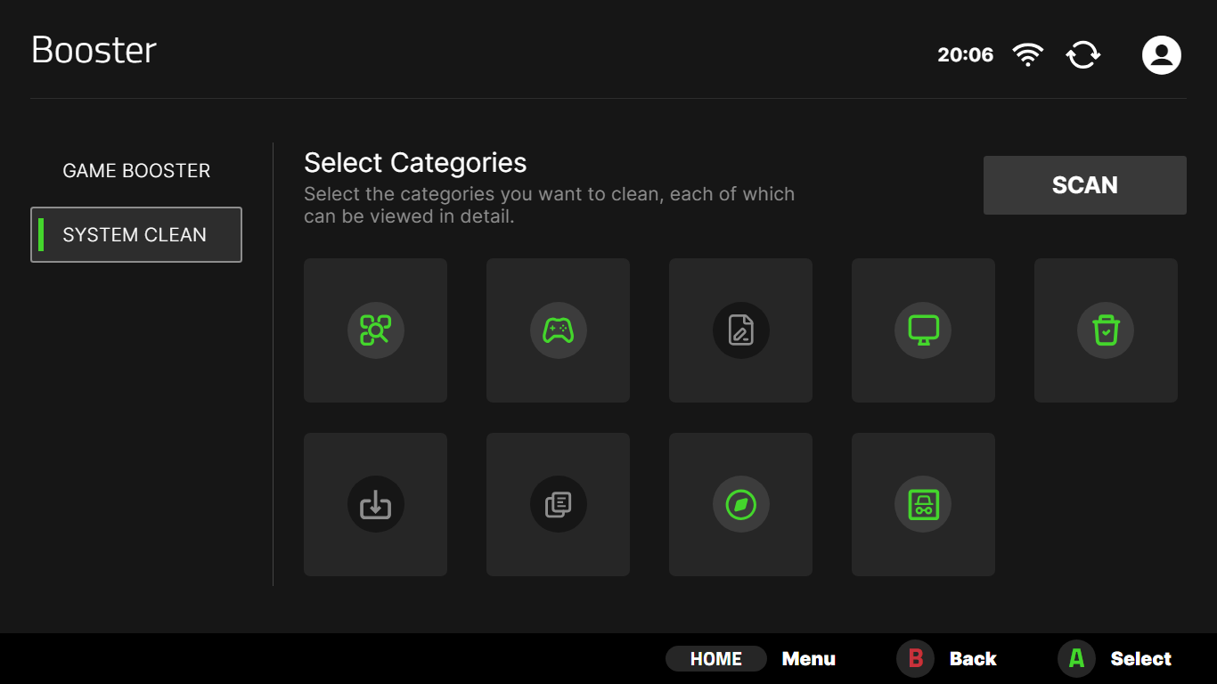This screenshot has width=1217, height=684.
Task: Enable the document edit category tile
Action: click(740, 330)
